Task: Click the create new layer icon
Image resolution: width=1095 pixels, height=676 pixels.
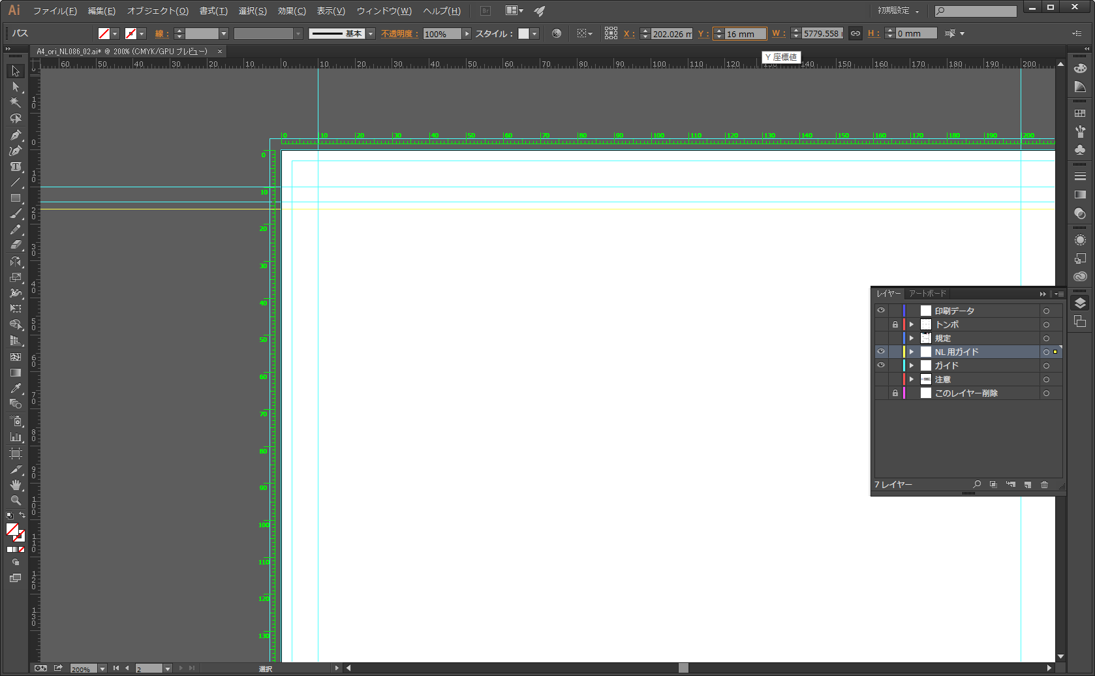Action: coord(1028,485)
